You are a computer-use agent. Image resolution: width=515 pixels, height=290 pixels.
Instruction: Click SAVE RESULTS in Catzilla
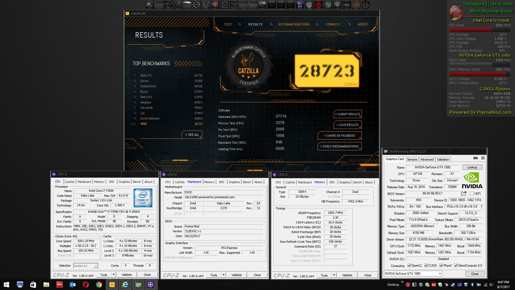tap(348, 125)
